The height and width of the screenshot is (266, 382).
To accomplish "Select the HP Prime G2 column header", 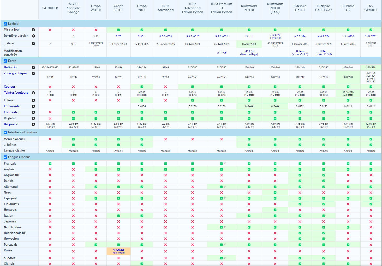I will coord(348,8).
